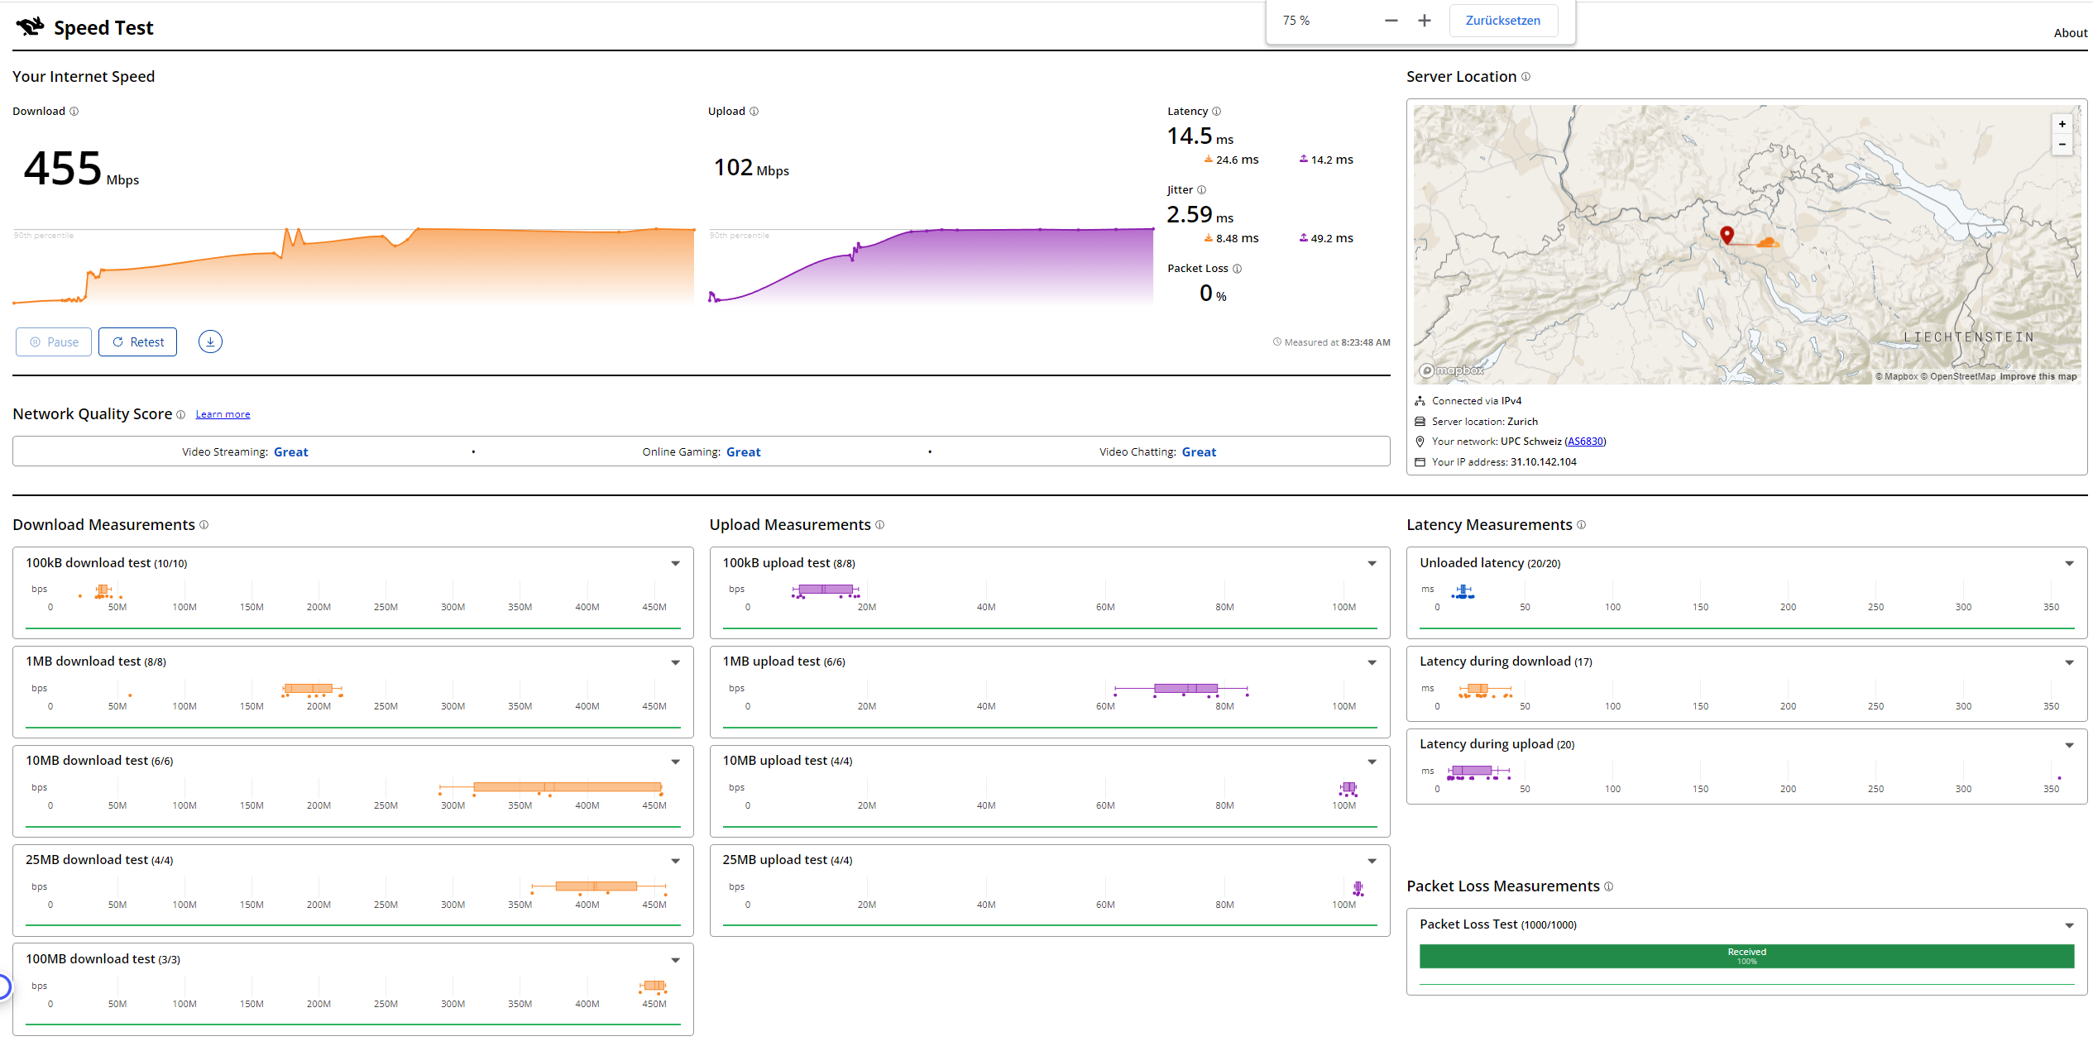Open the Upload info icon
The height and width of the screenshot is (1046, 2093).
coord(754,111)
